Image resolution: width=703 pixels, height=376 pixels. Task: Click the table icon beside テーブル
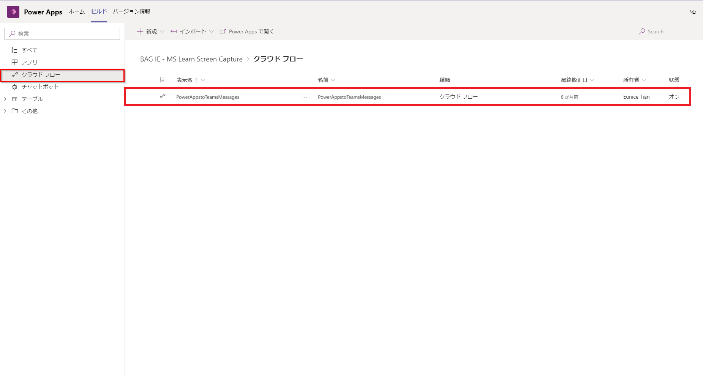click(x=14, y=99)
